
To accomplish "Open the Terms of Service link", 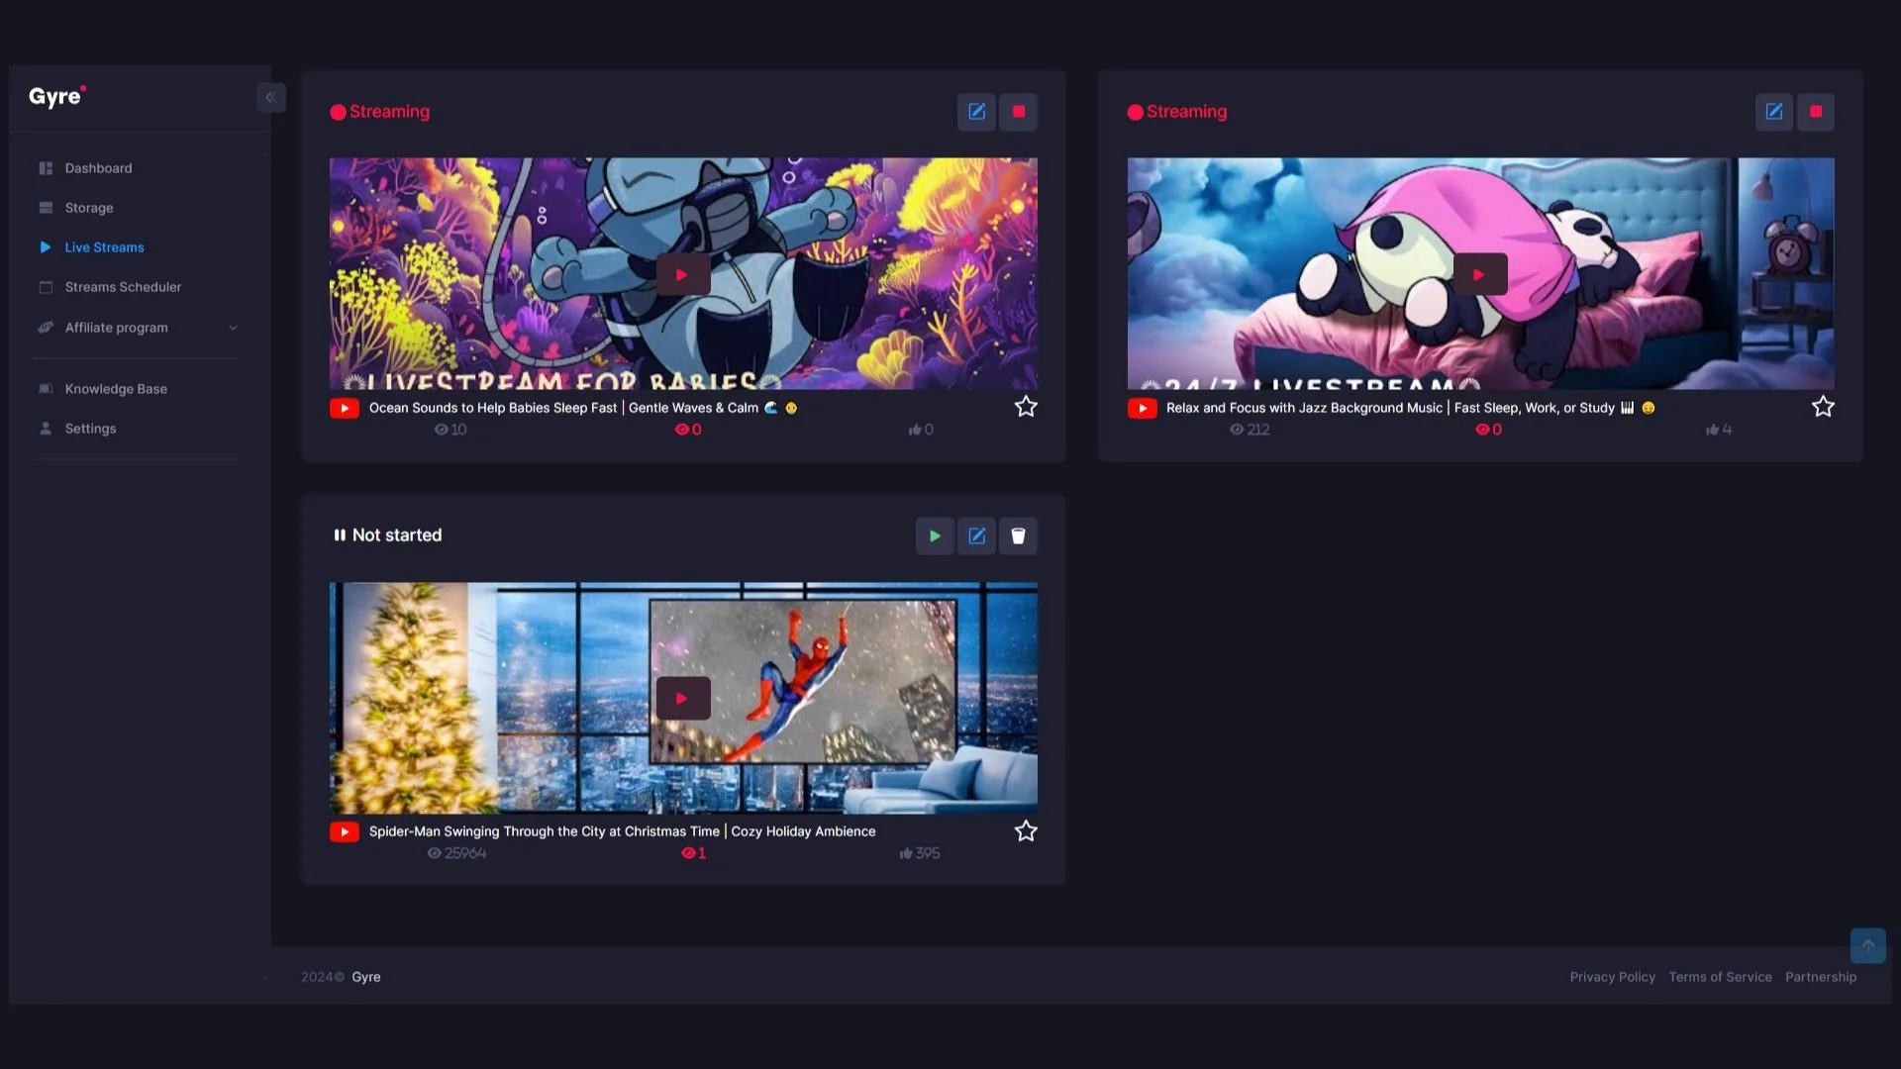I will 1721,977.
